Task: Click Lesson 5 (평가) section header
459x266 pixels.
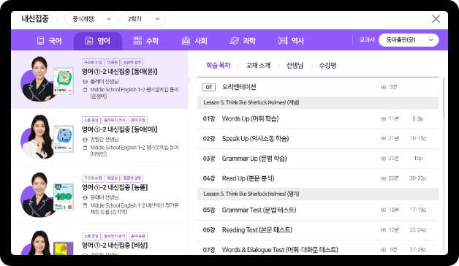Action: 318,194
